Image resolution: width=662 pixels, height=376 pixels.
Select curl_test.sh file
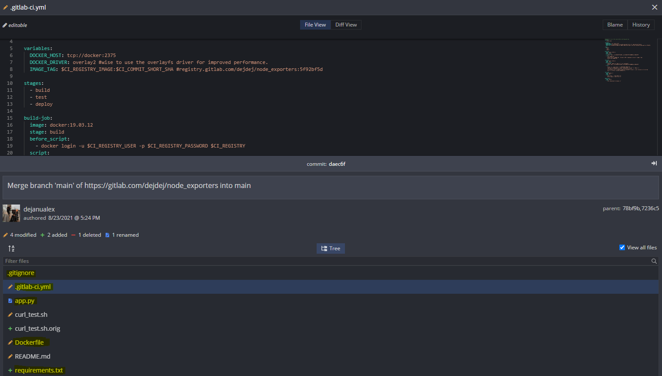tap(31, 315)
